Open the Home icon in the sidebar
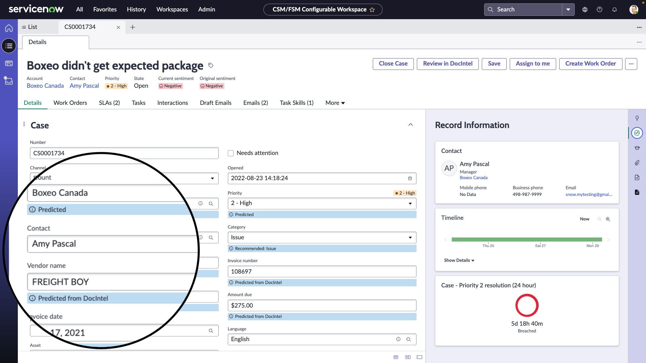 [x=9, y=28]
